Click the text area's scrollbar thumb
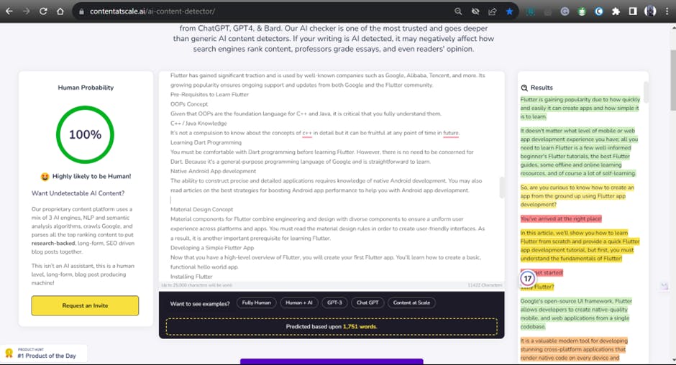Image resolution: width=676 pixels, height=365 pixels. click(x=501, y=188)
